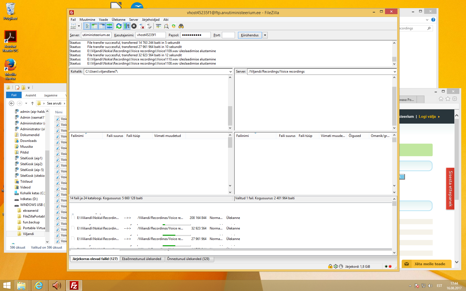The height and width of the screenshot is (291, 466).
Task: Switch to Õnnestunud ülekanded tab
Action: tap(188, 259)
